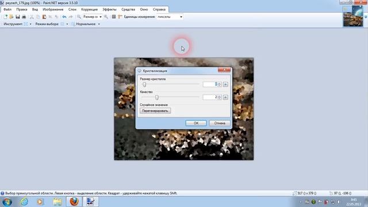Open the zoom size combo box

93,17
